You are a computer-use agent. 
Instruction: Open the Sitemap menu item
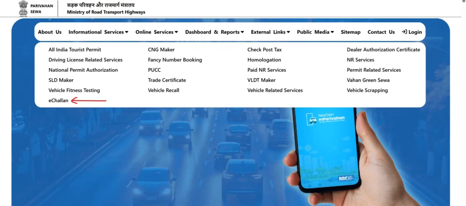350,32
